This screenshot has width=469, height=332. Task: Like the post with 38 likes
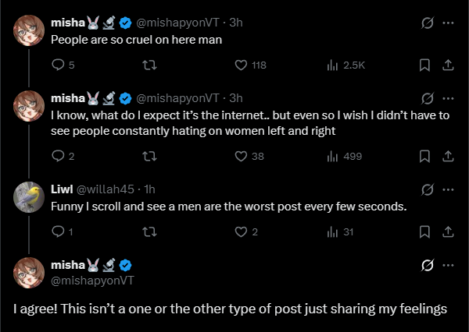(x=242, y=156)
